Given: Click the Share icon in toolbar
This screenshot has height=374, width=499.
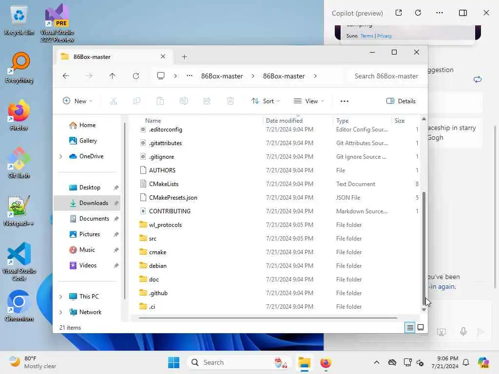Looking at the screenshot, I should tap(207, 101).
